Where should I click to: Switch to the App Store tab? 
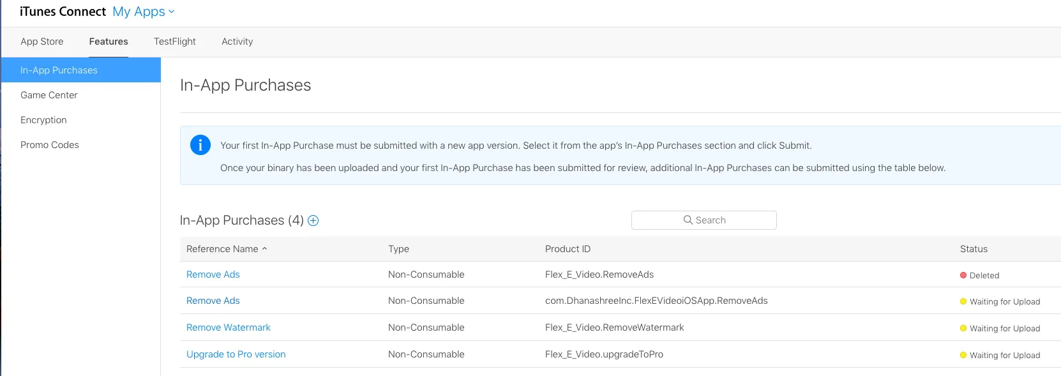(x=42, y=41)
